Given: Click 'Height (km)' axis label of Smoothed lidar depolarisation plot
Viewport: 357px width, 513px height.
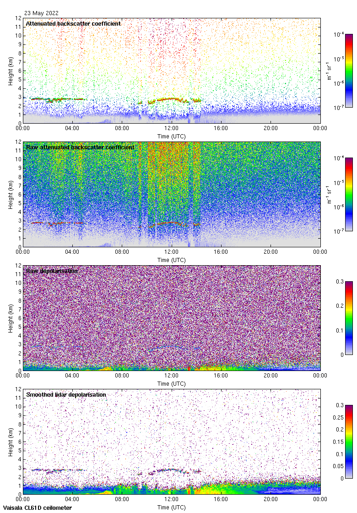Looking at the screenshot, I should coord(11,442).
